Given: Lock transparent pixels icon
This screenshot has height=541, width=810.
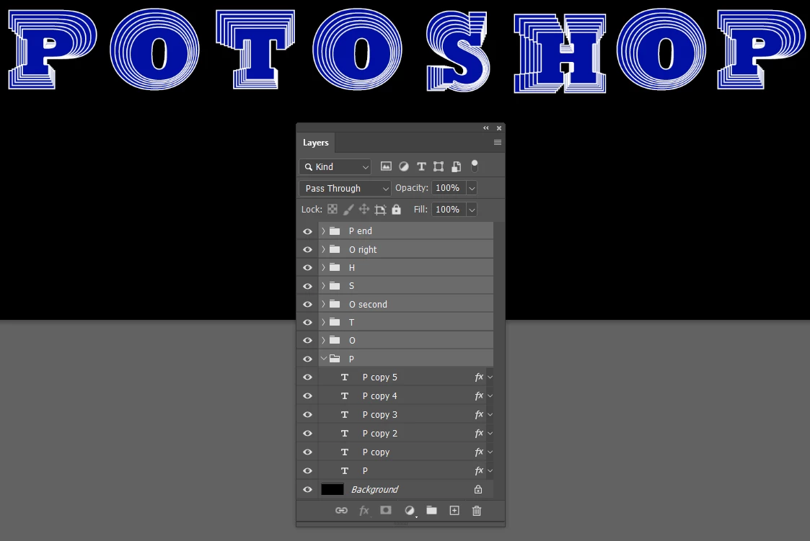Looking at the screenshot, I should click(333, 209).
